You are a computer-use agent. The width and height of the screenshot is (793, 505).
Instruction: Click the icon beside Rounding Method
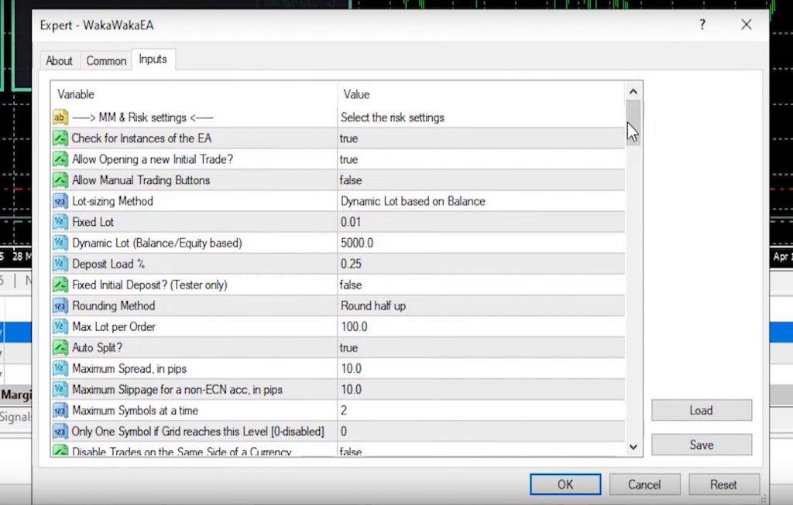60,305
